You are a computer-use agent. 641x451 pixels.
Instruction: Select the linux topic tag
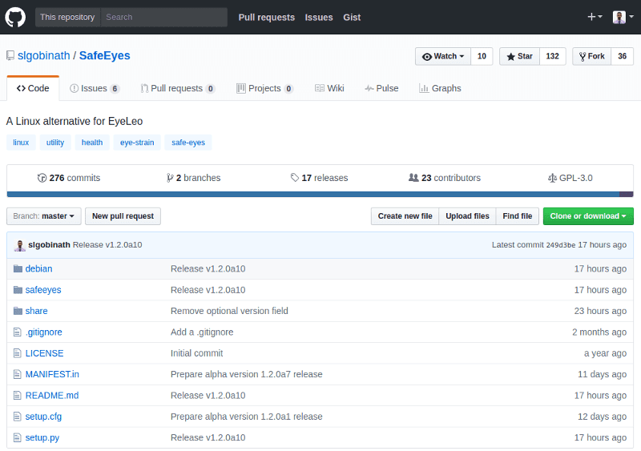(x=21, y=143)
